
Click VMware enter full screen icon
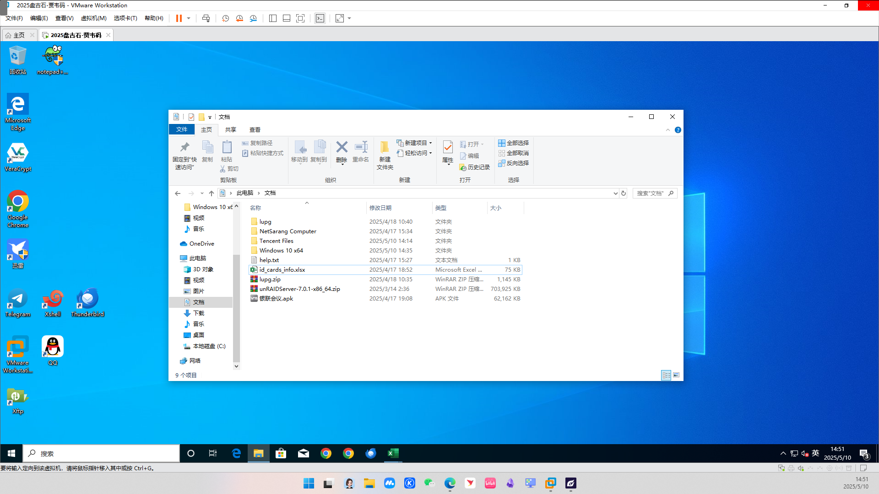coord(300,18)
